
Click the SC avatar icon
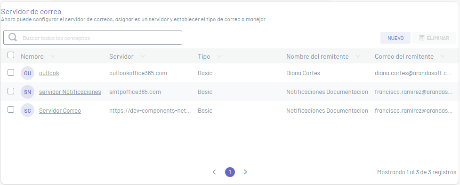click(28, 111)
